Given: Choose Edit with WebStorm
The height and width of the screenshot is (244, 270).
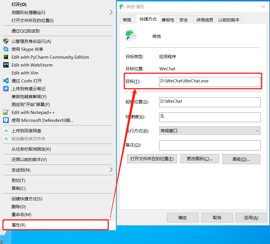Looking at the screenshot, I should pyautogui.click(x=32, y=65).
